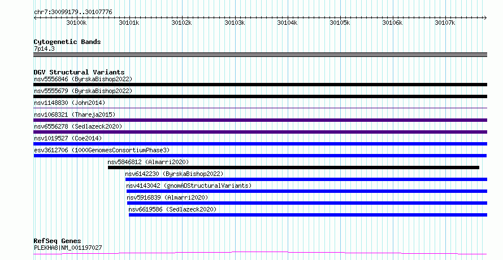Click the DGV Structural Variants track title
The height and width of the screenshot is (260, 503).
point(79,72)
